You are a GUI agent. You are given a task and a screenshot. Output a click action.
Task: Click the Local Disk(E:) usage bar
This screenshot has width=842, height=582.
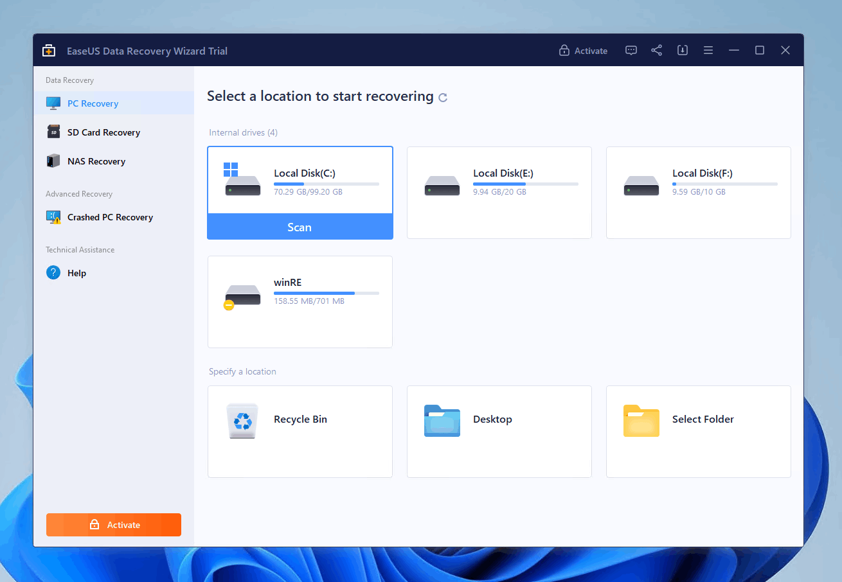(526, 184)
